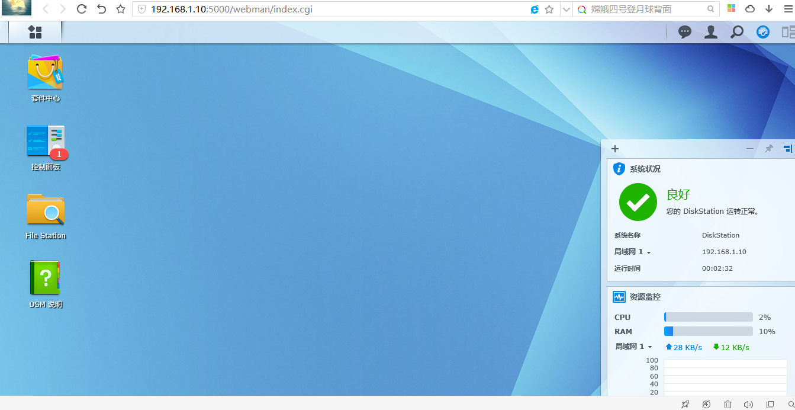Image resolution: width=795 pixels, height=410 pixels.
Task: Click the favorite star inside address bar
Action: point(549,9)
